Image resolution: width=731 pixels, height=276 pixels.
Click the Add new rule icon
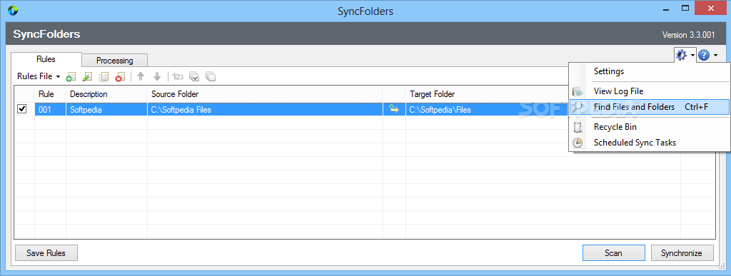pos(71,77)
